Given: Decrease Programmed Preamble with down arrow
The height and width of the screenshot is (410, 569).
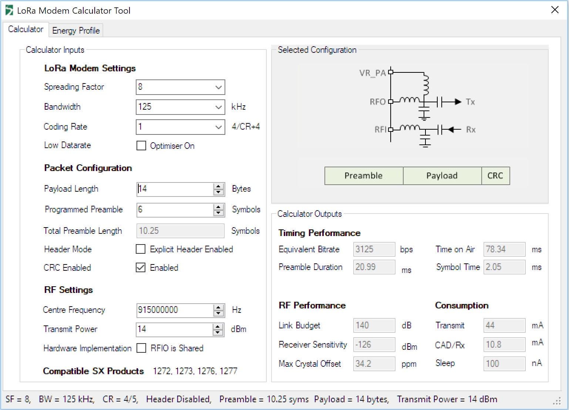Looking at the screenshot, I should click(219, 213).
